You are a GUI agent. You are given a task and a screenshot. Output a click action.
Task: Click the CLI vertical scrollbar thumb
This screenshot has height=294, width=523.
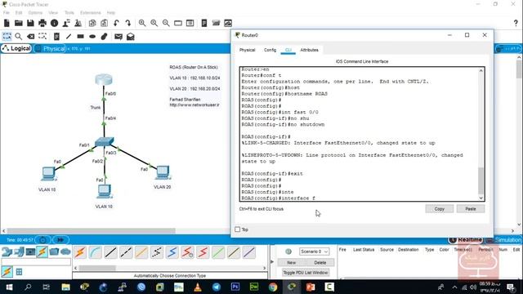[481, 180]
